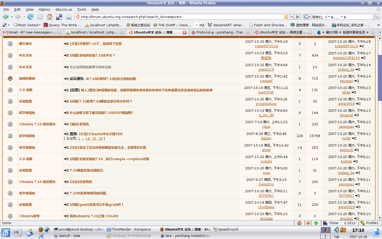Open the Edit menu
Screen dimensions: 382x239
17,9
